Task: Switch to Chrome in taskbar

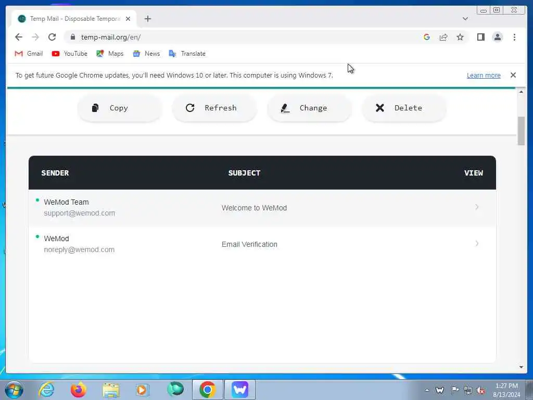Action: click(208, 390)
